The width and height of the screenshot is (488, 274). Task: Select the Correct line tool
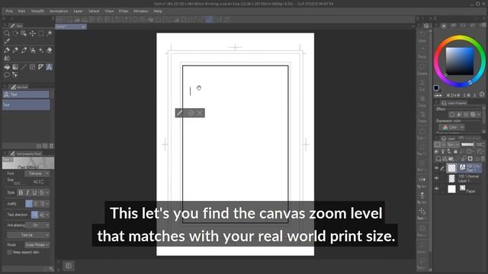(15, 75)
